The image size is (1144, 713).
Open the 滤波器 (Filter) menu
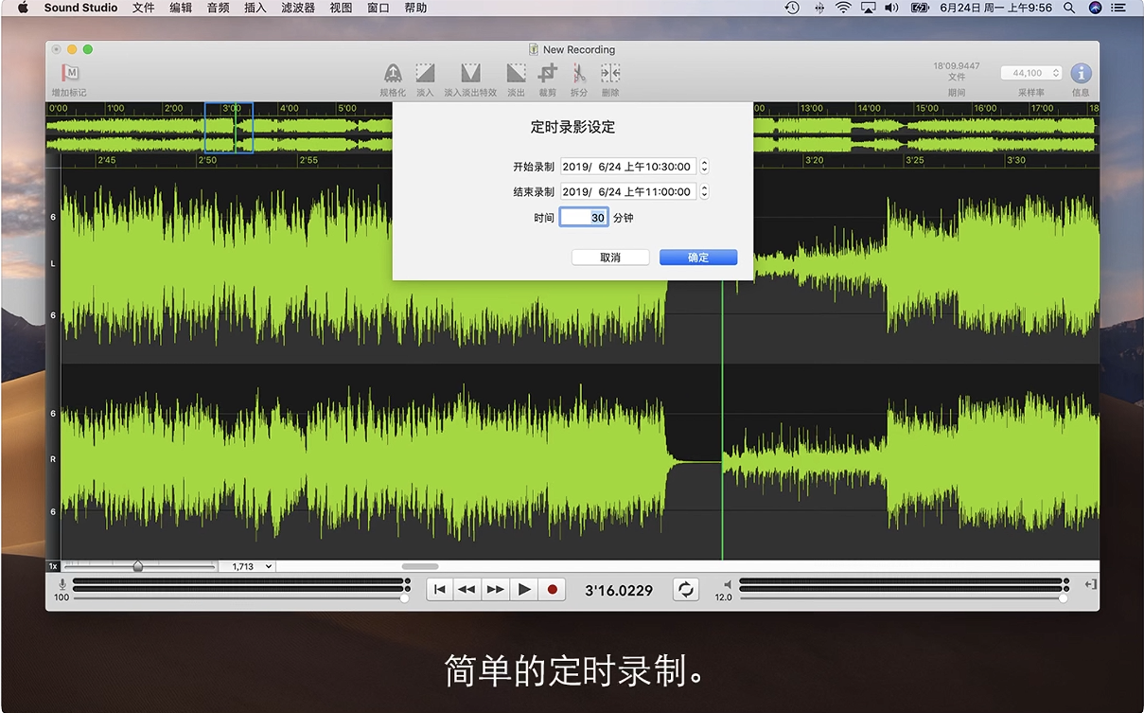coord(298,8)
